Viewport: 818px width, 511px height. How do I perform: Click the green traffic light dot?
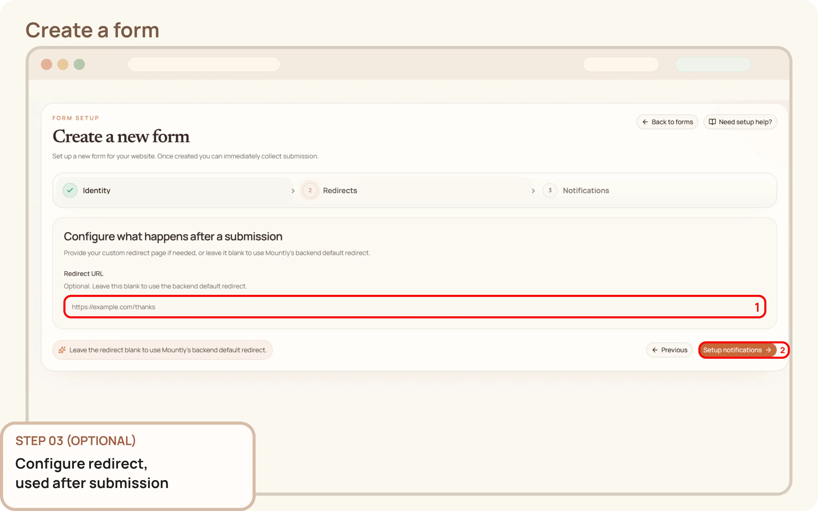point(79,64)
